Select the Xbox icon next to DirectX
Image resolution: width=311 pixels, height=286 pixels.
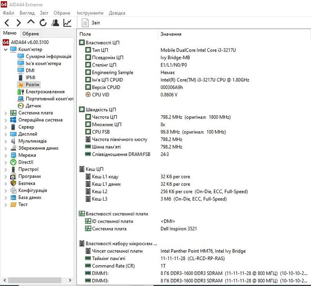click(13, 162)
